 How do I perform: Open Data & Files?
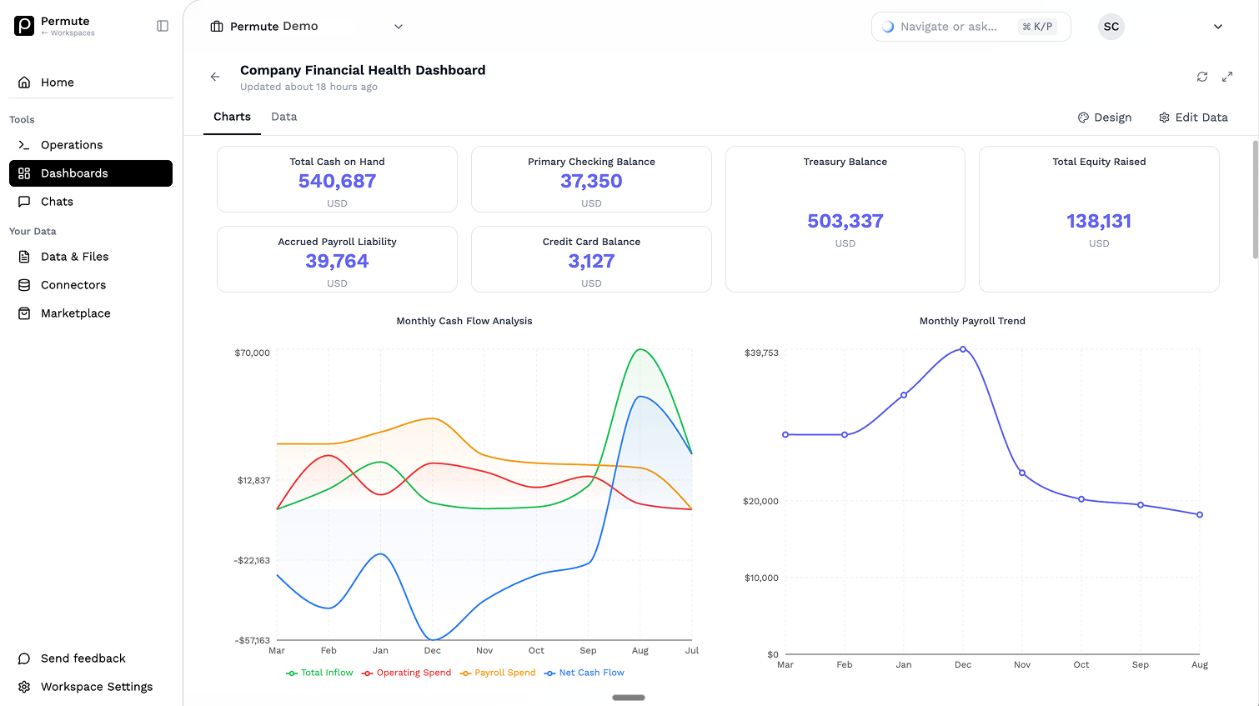[75, 257]
